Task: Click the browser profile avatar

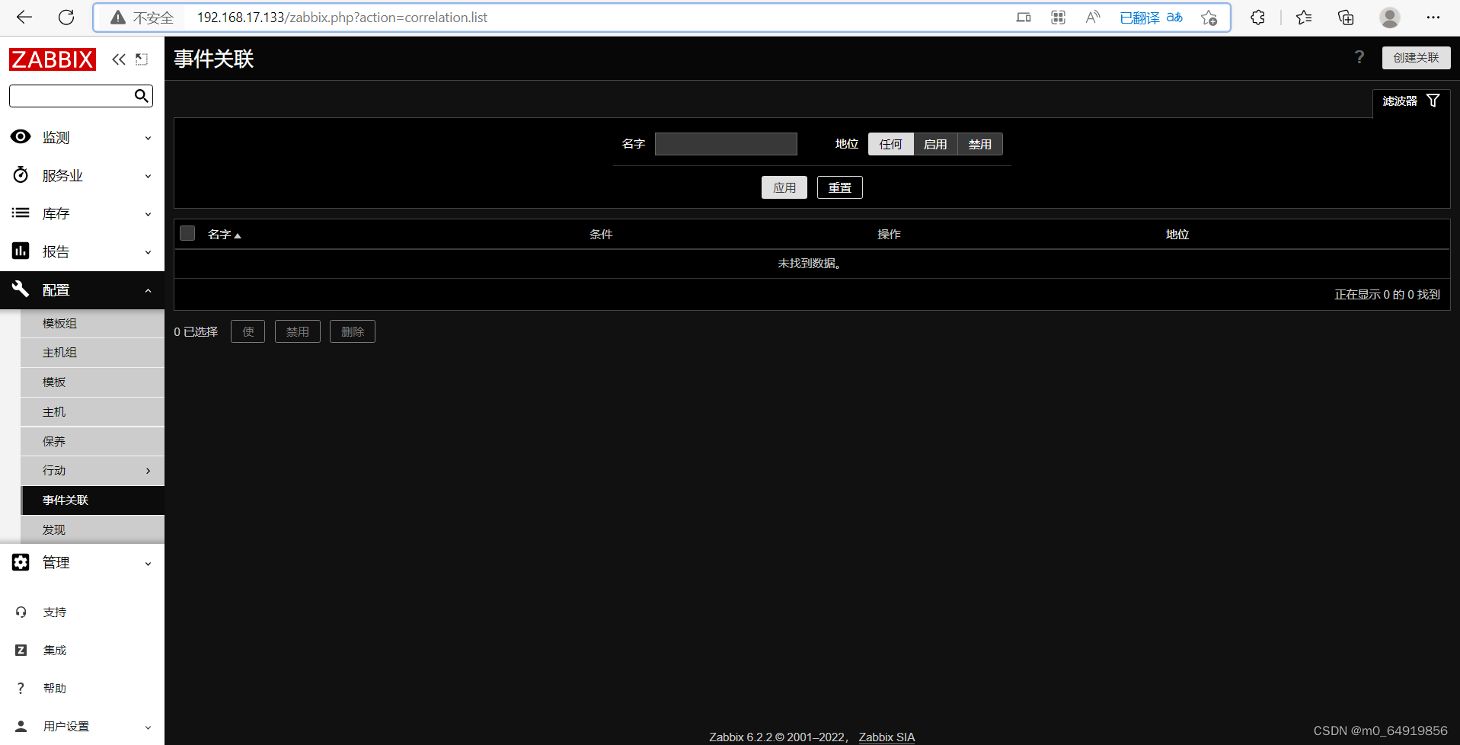Action: pyautogui.click(x=1390, y=18)
